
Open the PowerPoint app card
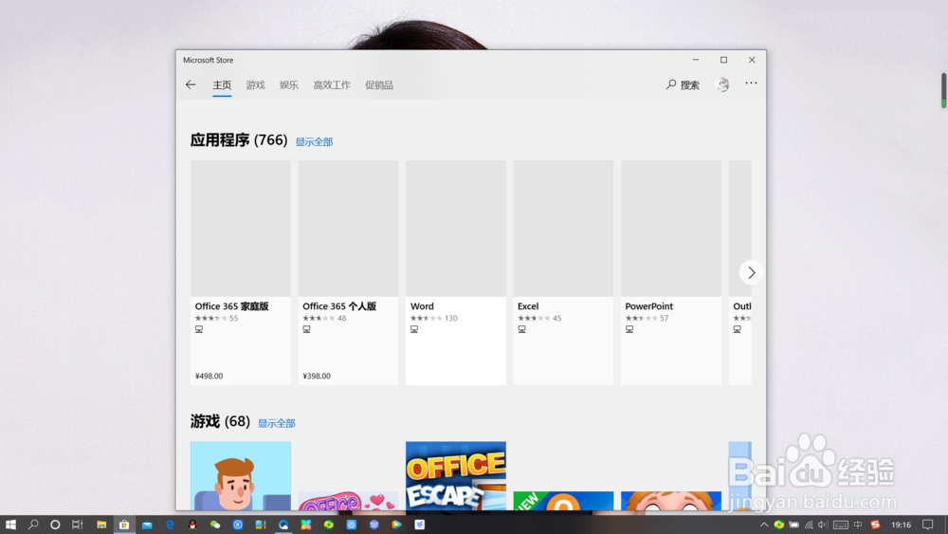671,272
